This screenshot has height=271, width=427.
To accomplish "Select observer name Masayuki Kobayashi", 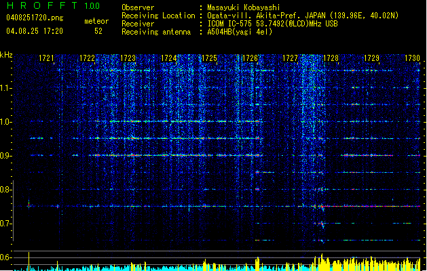I will pyautogui.click(x=243, y=7).
